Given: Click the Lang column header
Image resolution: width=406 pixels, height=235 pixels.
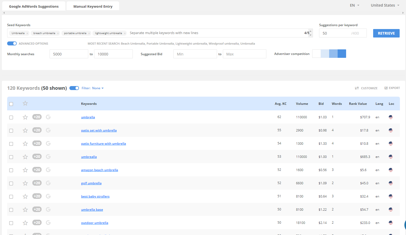Looking at the screenshot, I should 379,104.
